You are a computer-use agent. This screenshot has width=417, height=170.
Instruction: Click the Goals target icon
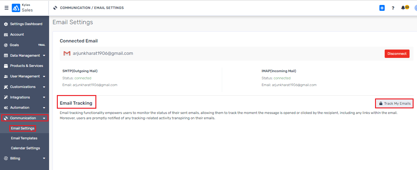6,45
